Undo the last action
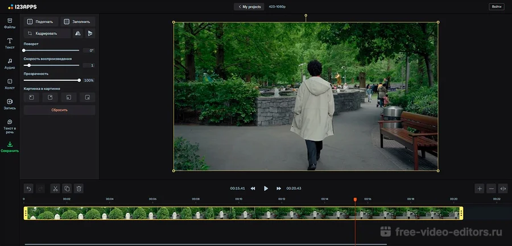 (28, 188)
